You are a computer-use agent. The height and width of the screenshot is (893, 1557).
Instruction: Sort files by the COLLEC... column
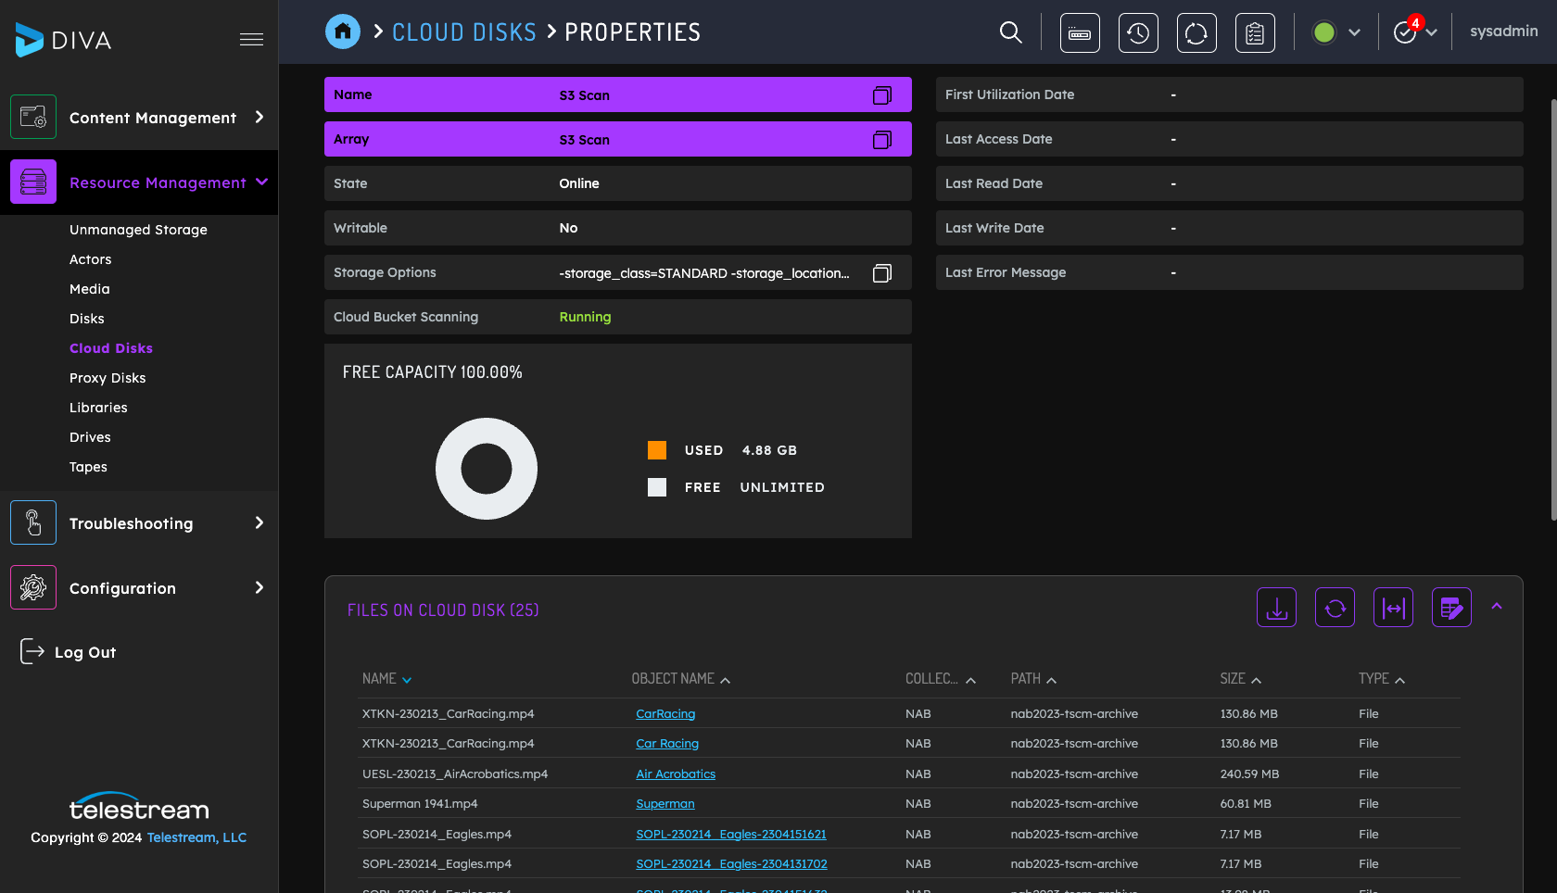click(x=941, y=679)
